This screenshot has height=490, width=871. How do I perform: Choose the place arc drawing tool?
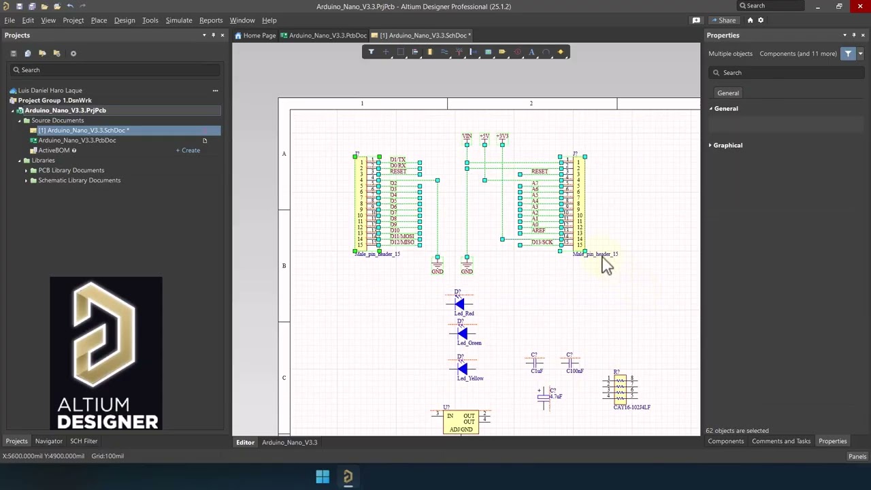point(546,52)
